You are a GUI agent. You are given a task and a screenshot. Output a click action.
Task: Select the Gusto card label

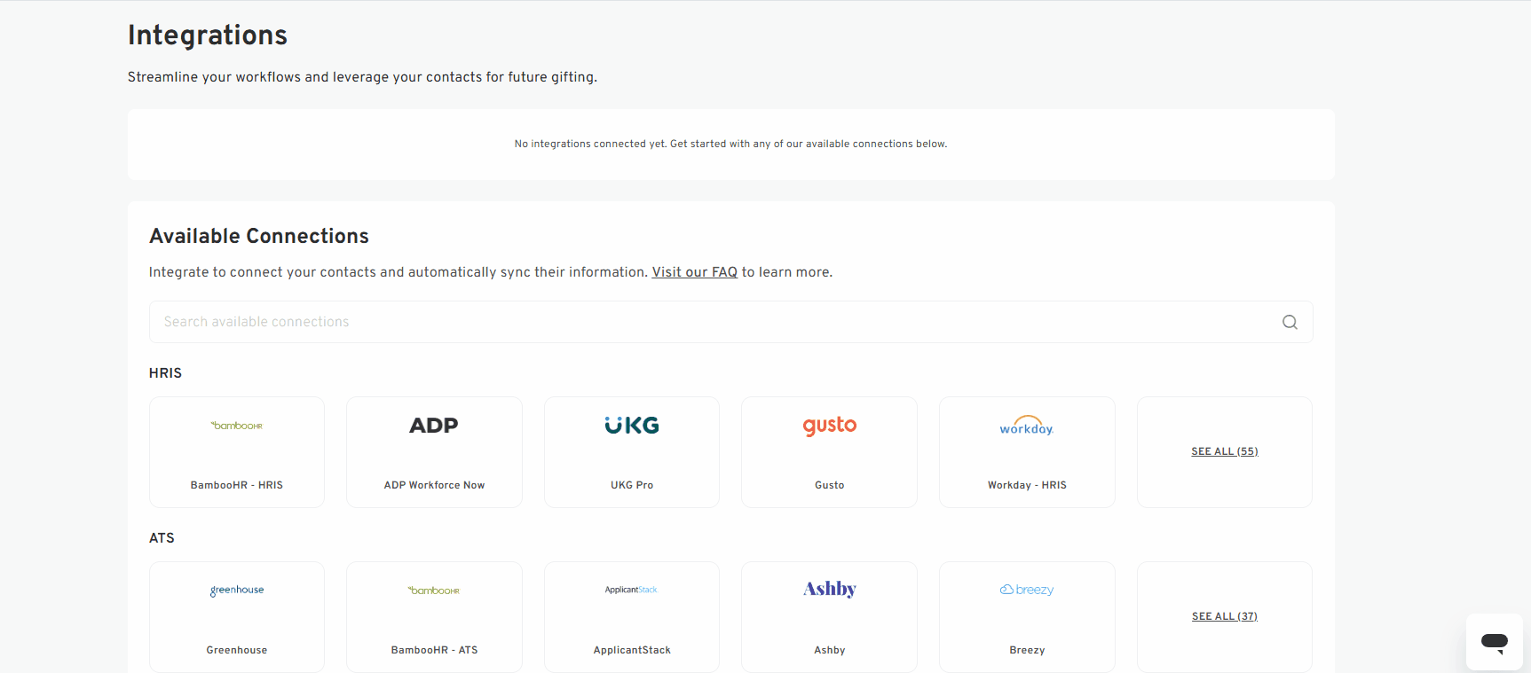point(830,485)
